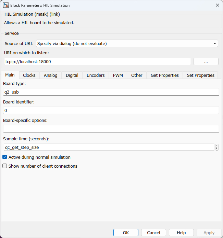Enable Show number of client connections

coord(5,166)
